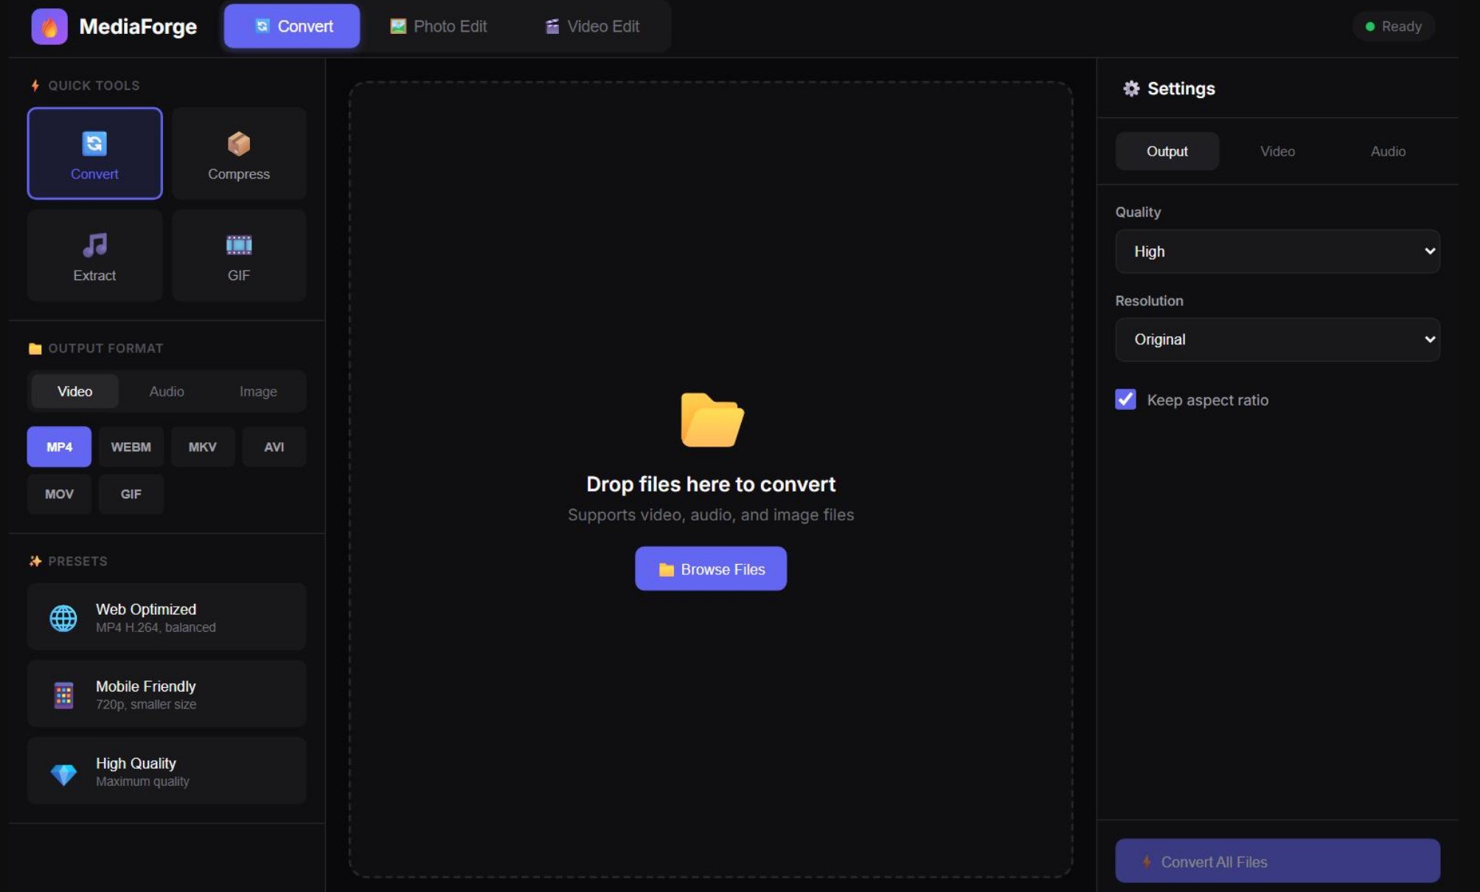Apply the Mobile Friendly preset icon
Screen dimensions: 1480x892
[63, 694]
